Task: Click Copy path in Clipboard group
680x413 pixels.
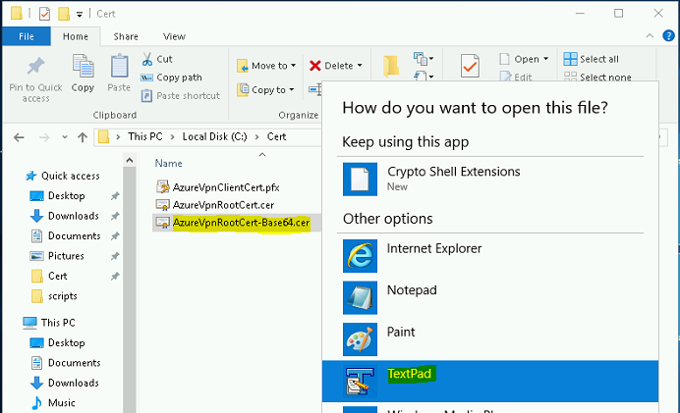Action: point(171,77)
